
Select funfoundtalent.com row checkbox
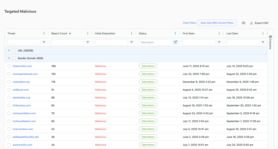click(x=9, y=121)
